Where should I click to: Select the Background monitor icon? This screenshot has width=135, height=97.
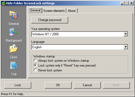pos(13,32)
